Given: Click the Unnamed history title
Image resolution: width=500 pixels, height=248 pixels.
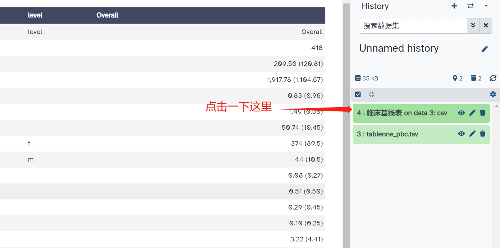Looking at the screenshot, I should [x=399, y=48].
